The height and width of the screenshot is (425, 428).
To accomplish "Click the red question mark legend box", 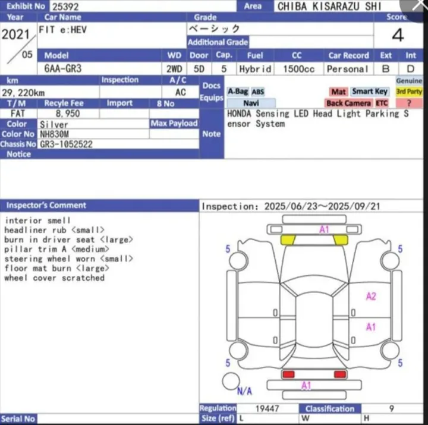I will point(409,103).
